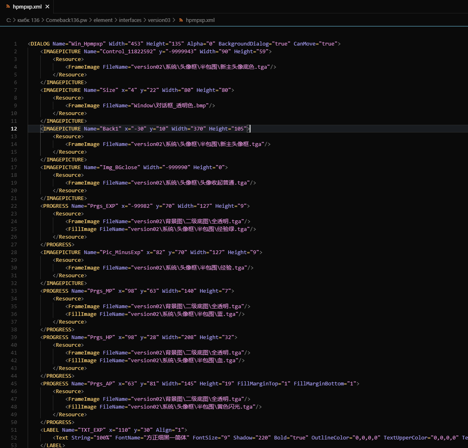
Task: Click the FillMarginTop="1" attribute
Action: [264, 383]
